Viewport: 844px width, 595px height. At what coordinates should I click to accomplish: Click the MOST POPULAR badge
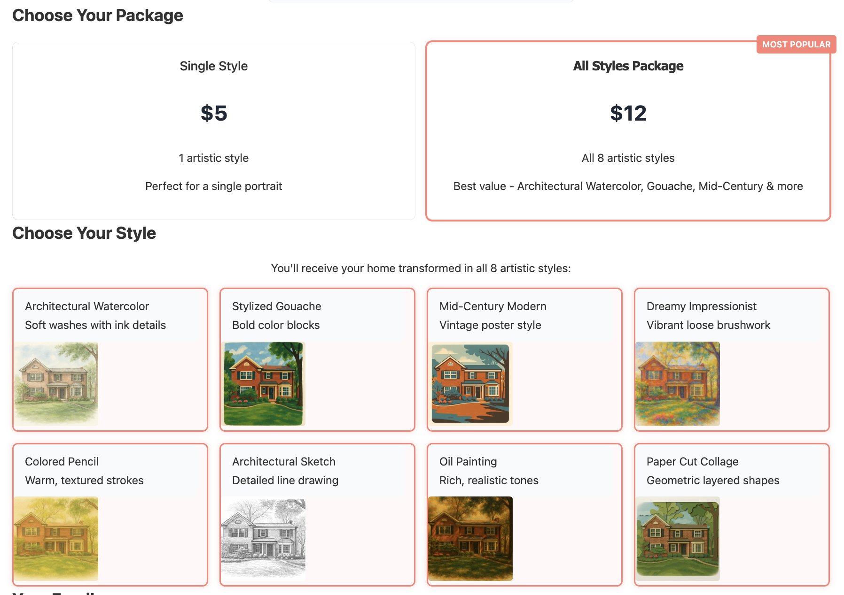pyautogui.click(x=796, y=44)
